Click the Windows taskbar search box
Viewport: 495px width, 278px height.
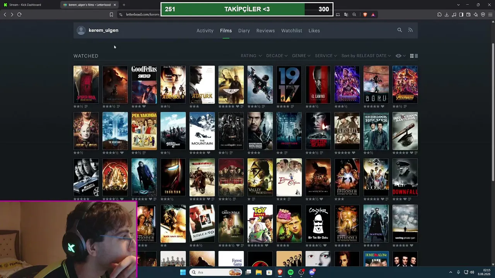[x=216, y=272]
